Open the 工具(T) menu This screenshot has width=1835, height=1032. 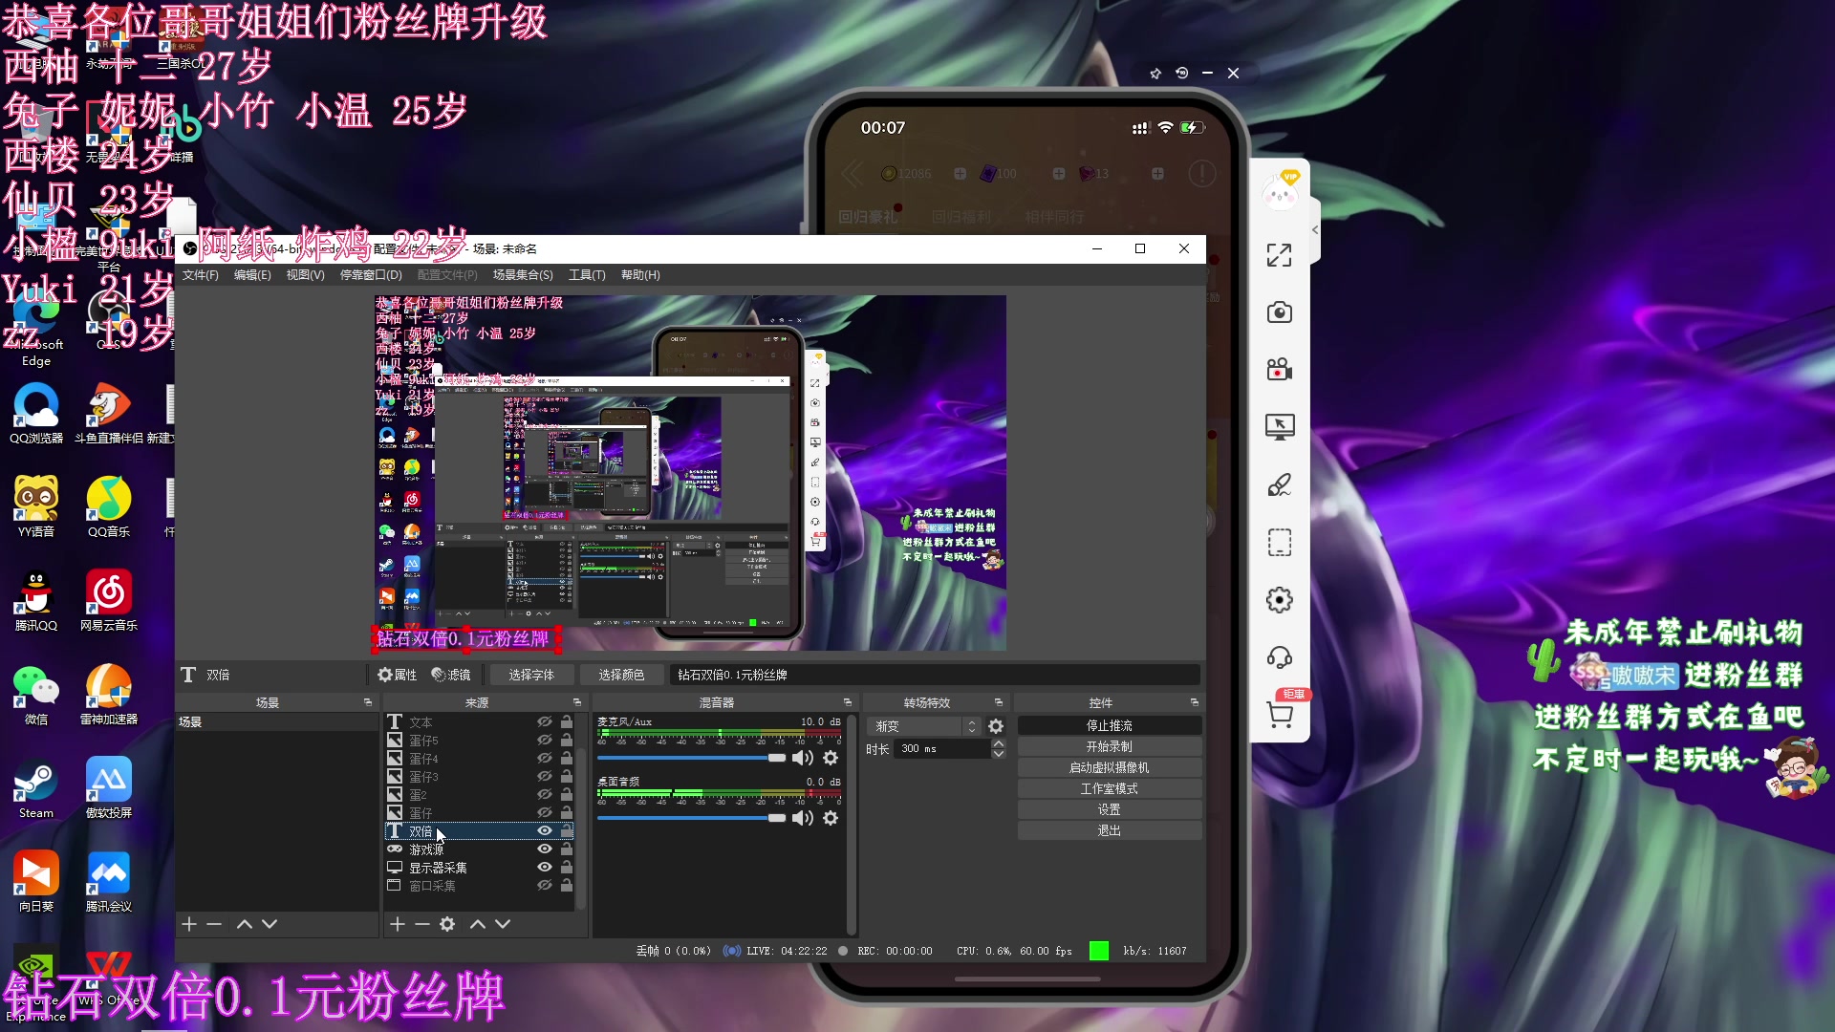coord(587,275)
